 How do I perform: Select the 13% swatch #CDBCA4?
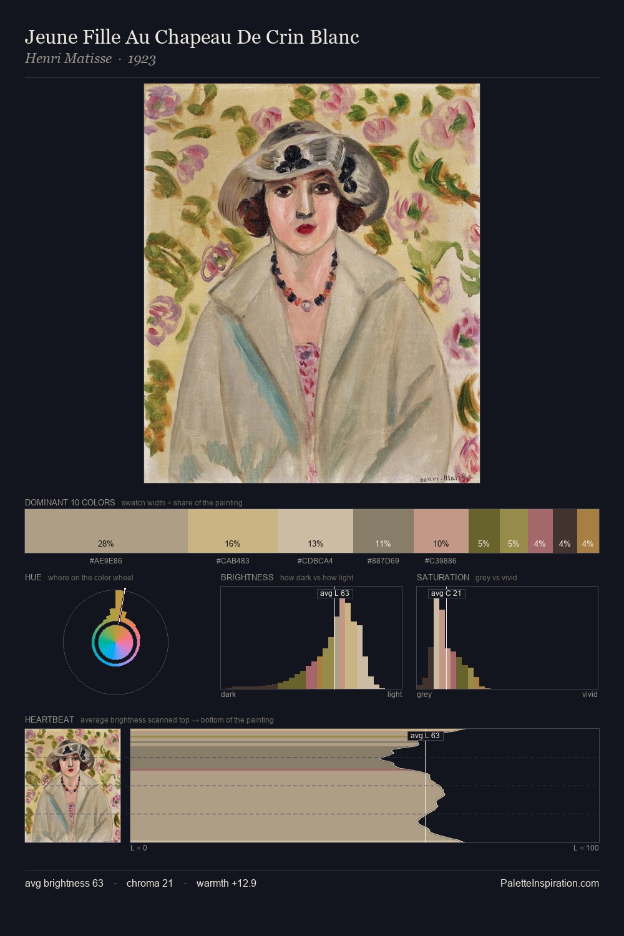tap(316, 531)
